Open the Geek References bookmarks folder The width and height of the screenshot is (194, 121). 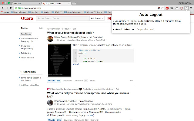[x=73, y=12]
